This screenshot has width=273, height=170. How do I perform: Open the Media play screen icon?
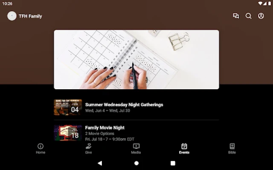pyautogui.click(x=136, y=146)
